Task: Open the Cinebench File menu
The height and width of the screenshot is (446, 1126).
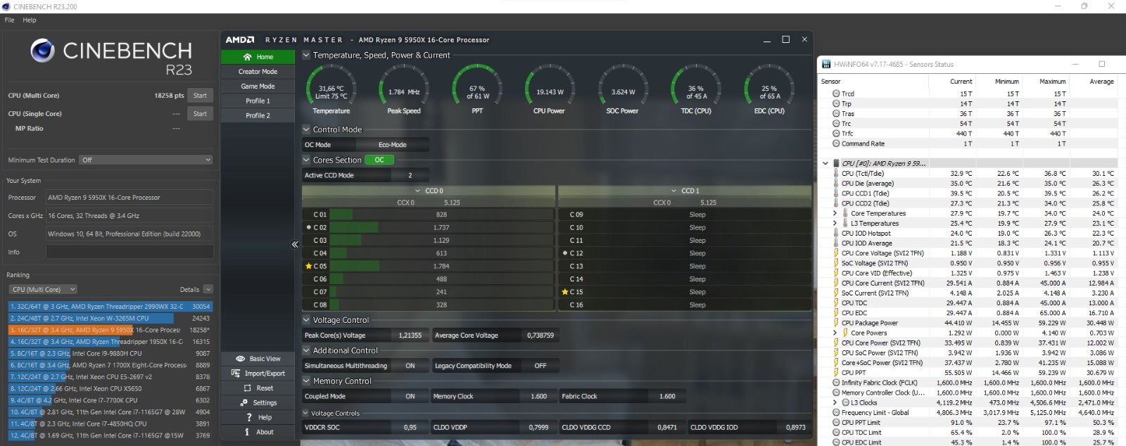Action: pyautogui.click(x=9, y=20)
